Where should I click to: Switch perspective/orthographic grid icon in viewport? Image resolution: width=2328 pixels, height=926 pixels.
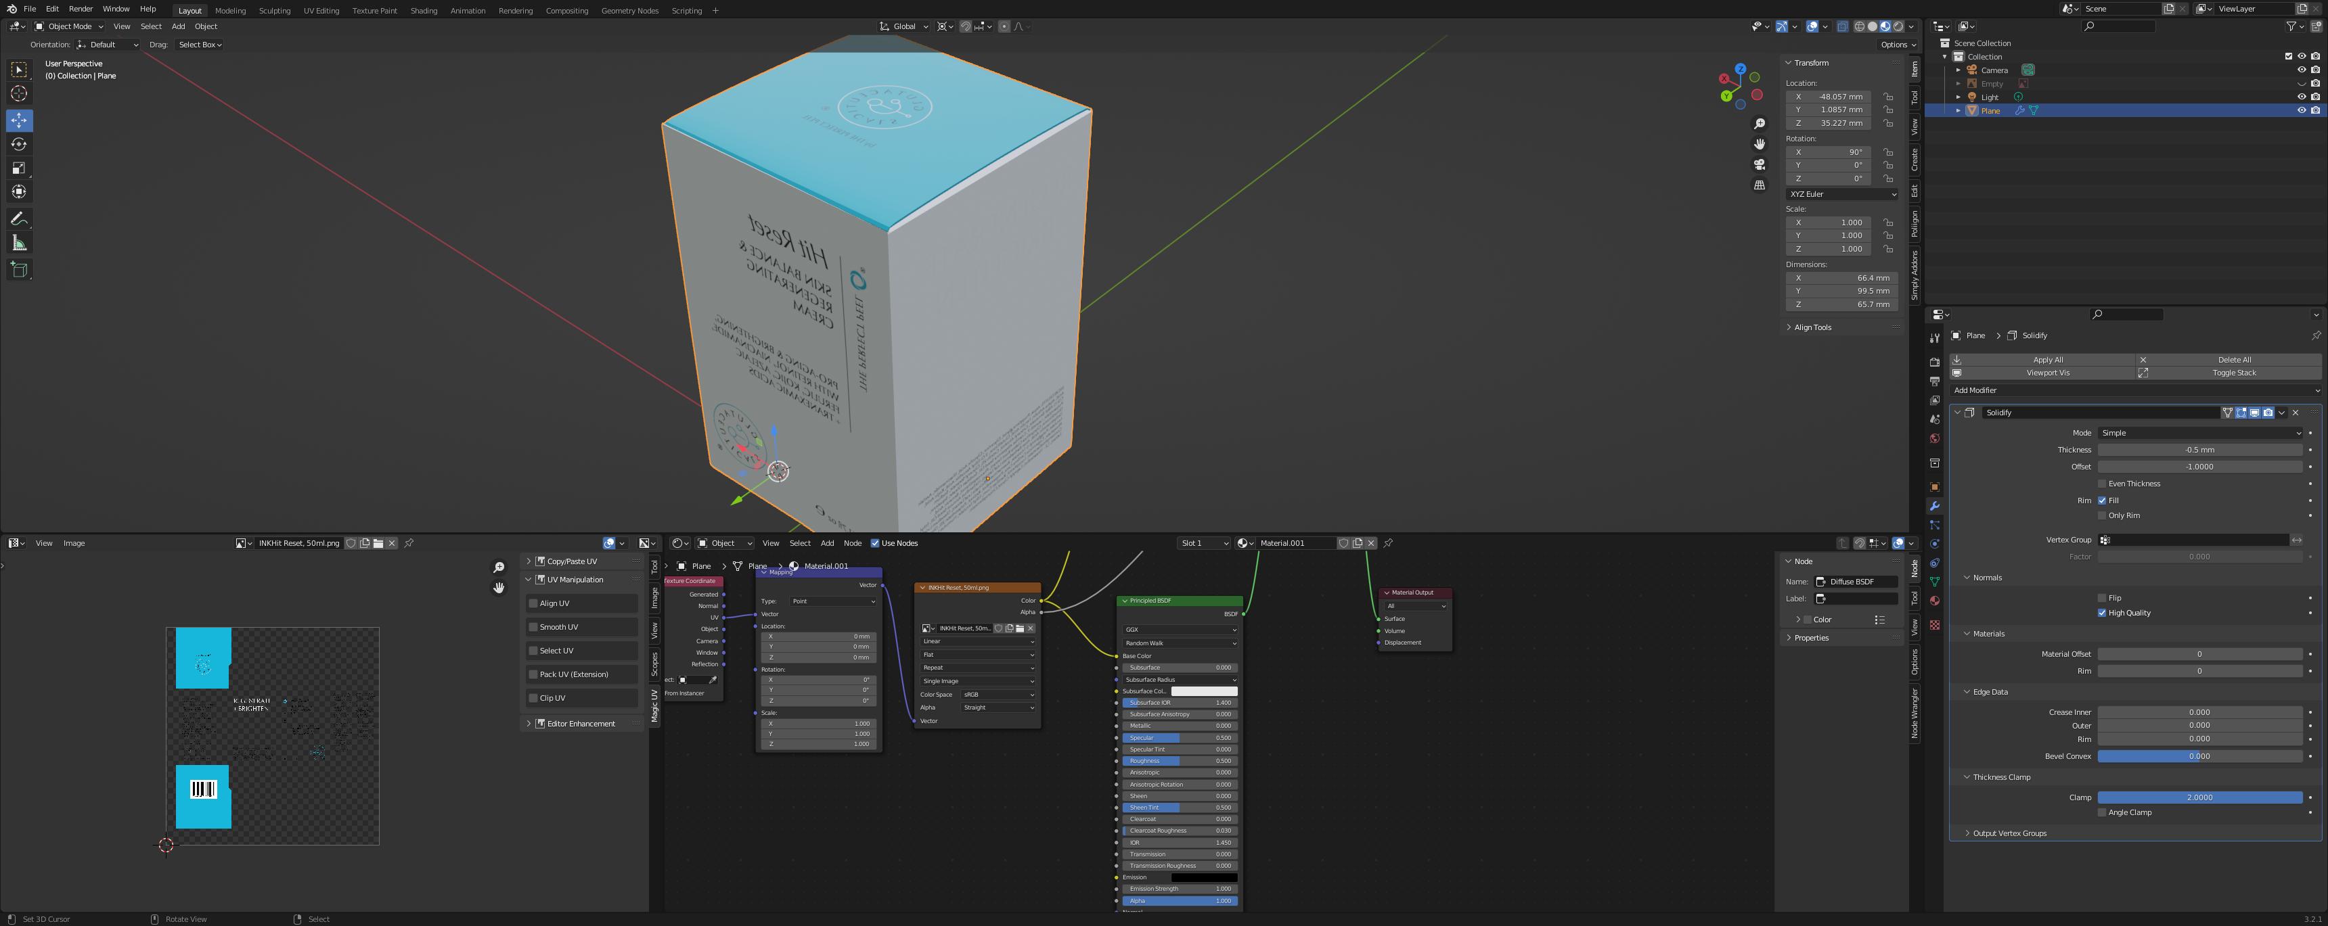1759,185
